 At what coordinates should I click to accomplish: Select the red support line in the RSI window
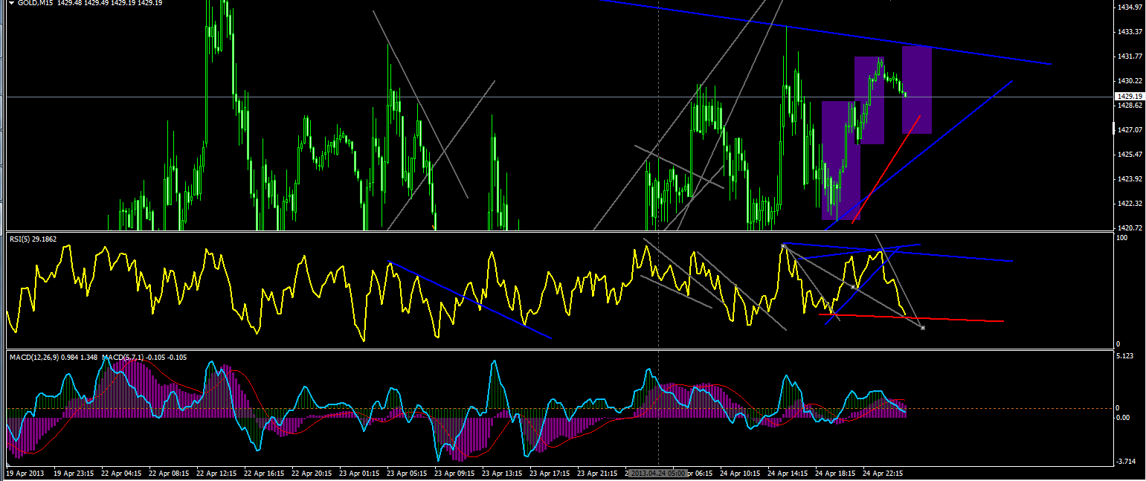pos(911,317)
